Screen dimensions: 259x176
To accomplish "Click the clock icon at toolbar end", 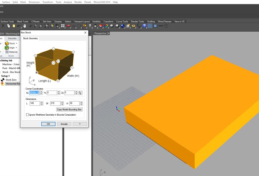I will tap(166, 26).
